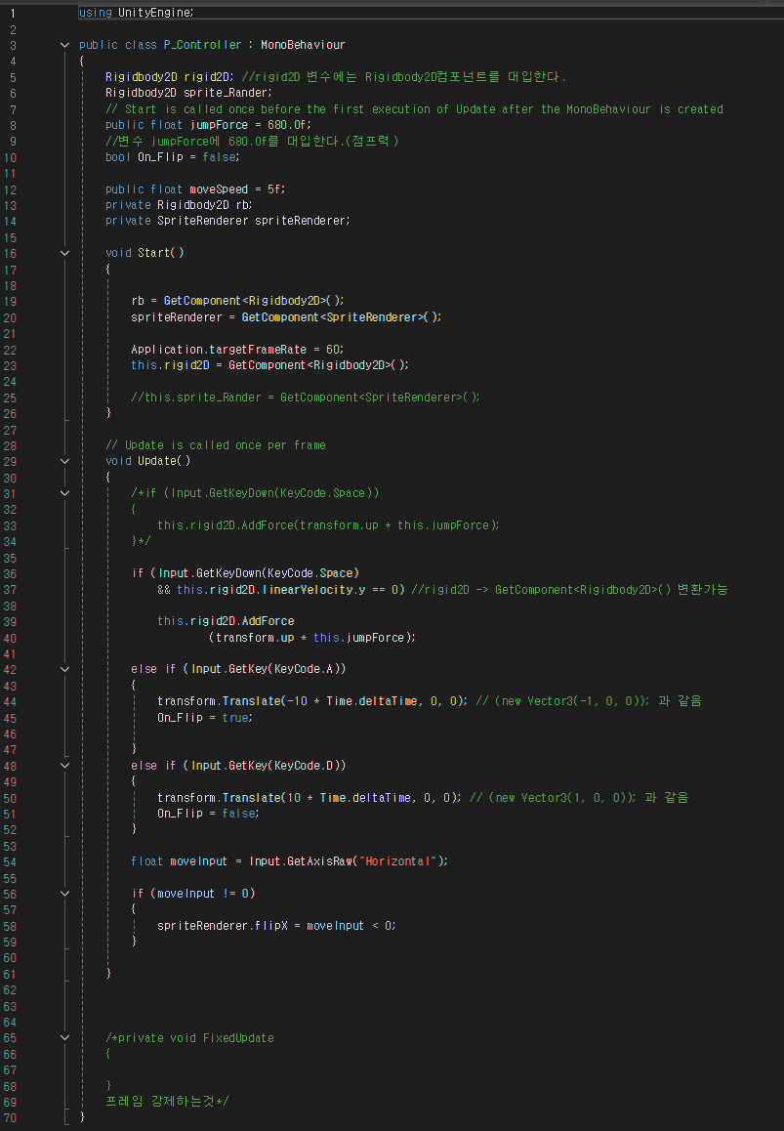Click moveSpeed = 5f declaration
The image size is (784, 1131).
coord(195,188)
